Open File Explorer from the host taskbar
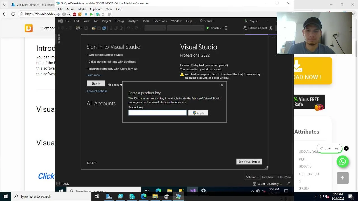This screenshot has width=358, height=201. pyautogui.click(x=155, y=197)
